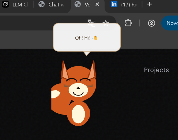Click the translate page icon in address bar
178x140 pixels.
click(x=92, y=23)
